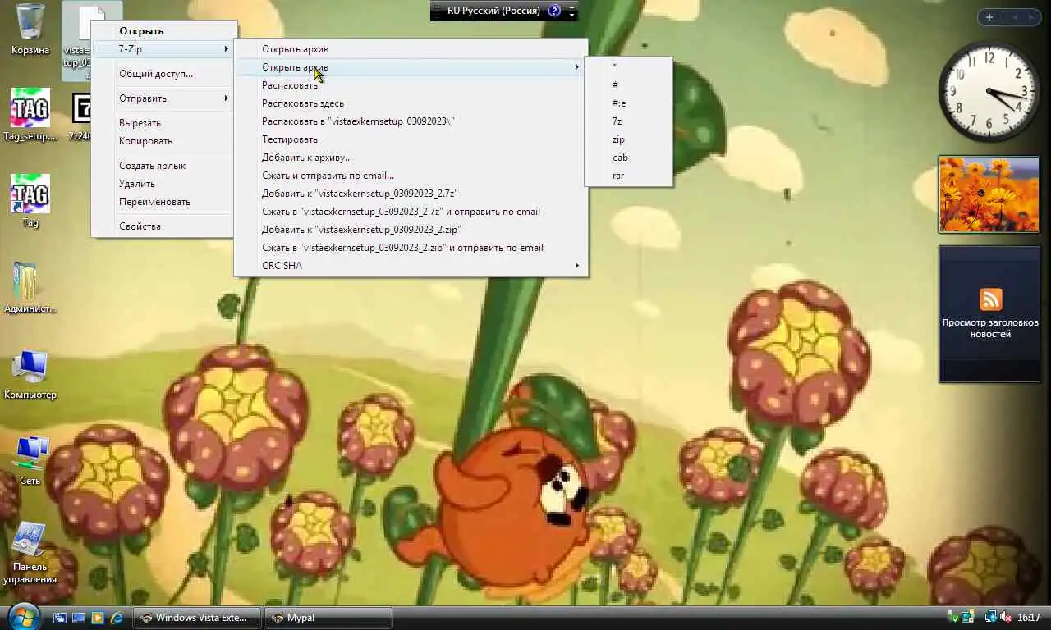Viewport: 1051px width, 630px height.
Task: Click Safely Remove Hardware tray icon
Action: (x=953, y=618)
